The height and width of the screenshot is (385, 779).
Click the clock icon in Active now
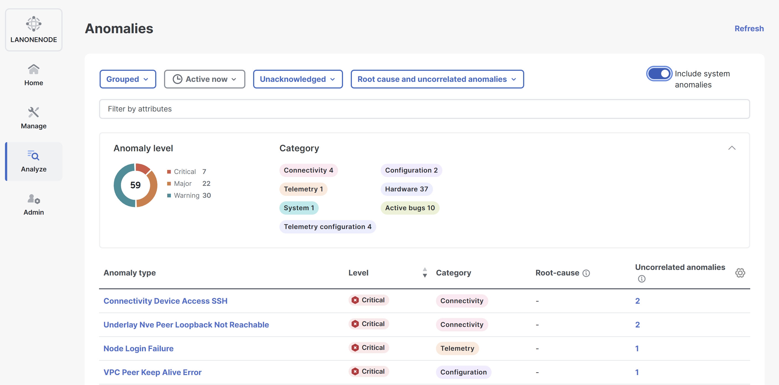click(x=177, y=79)
